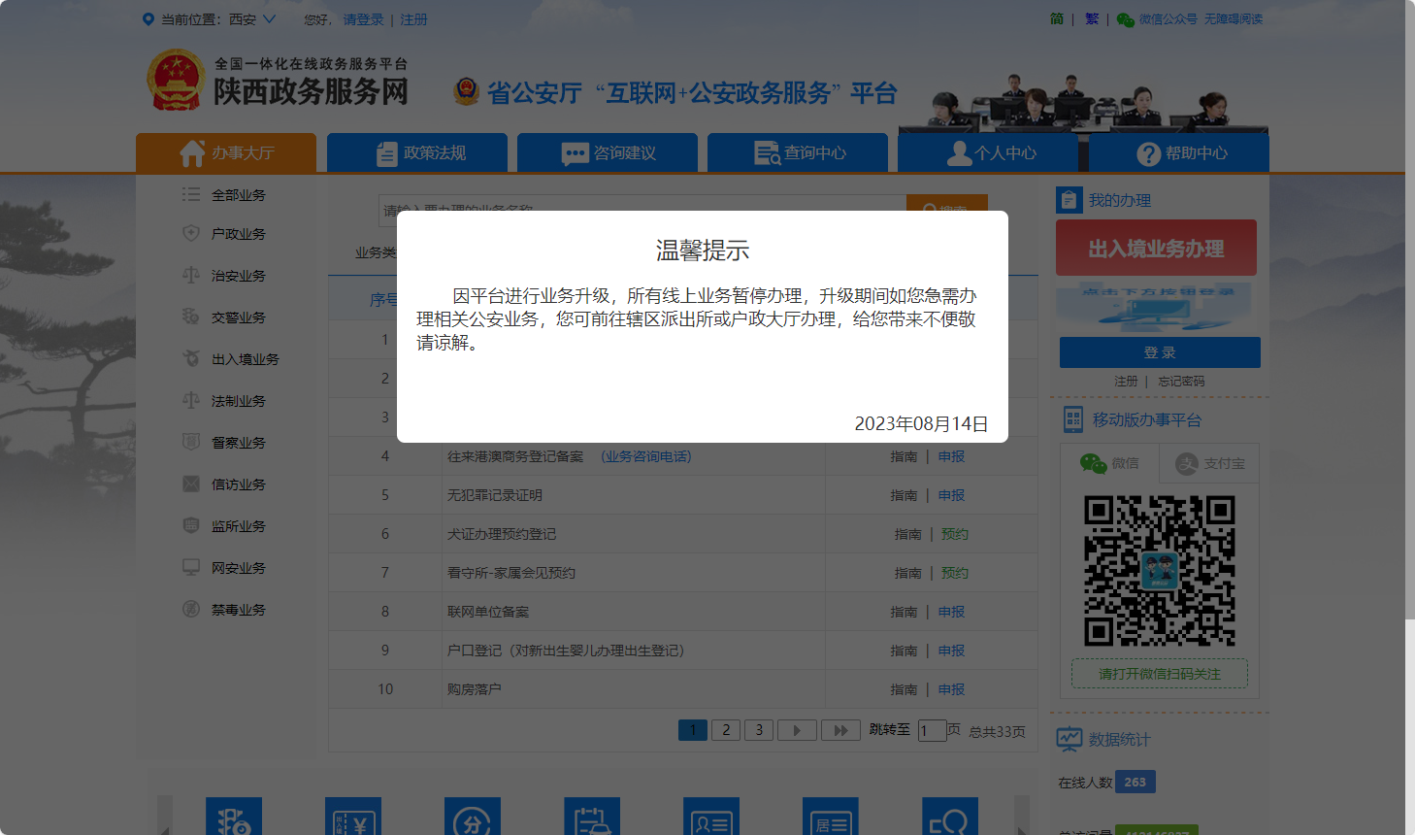Open the 政策法规 document icon tab
The height and width of the screenshot is (835, 1415).
click(387, 153)
